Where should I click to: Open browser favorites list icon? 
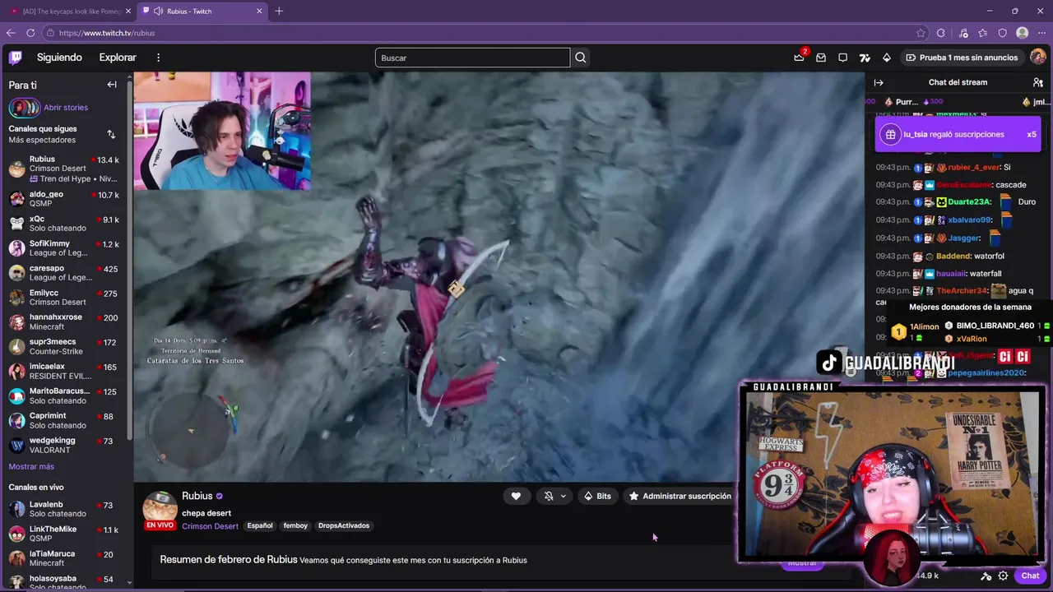pyautogui.click(x=982, y=33)
